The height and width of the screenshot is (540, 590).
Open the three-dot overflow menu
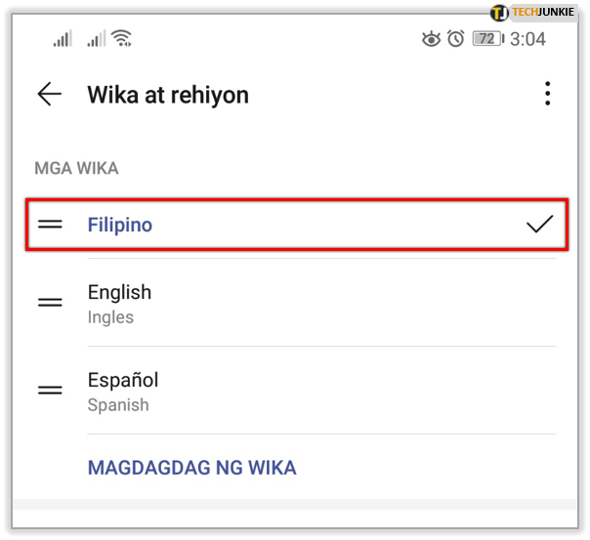pos(547,94)
